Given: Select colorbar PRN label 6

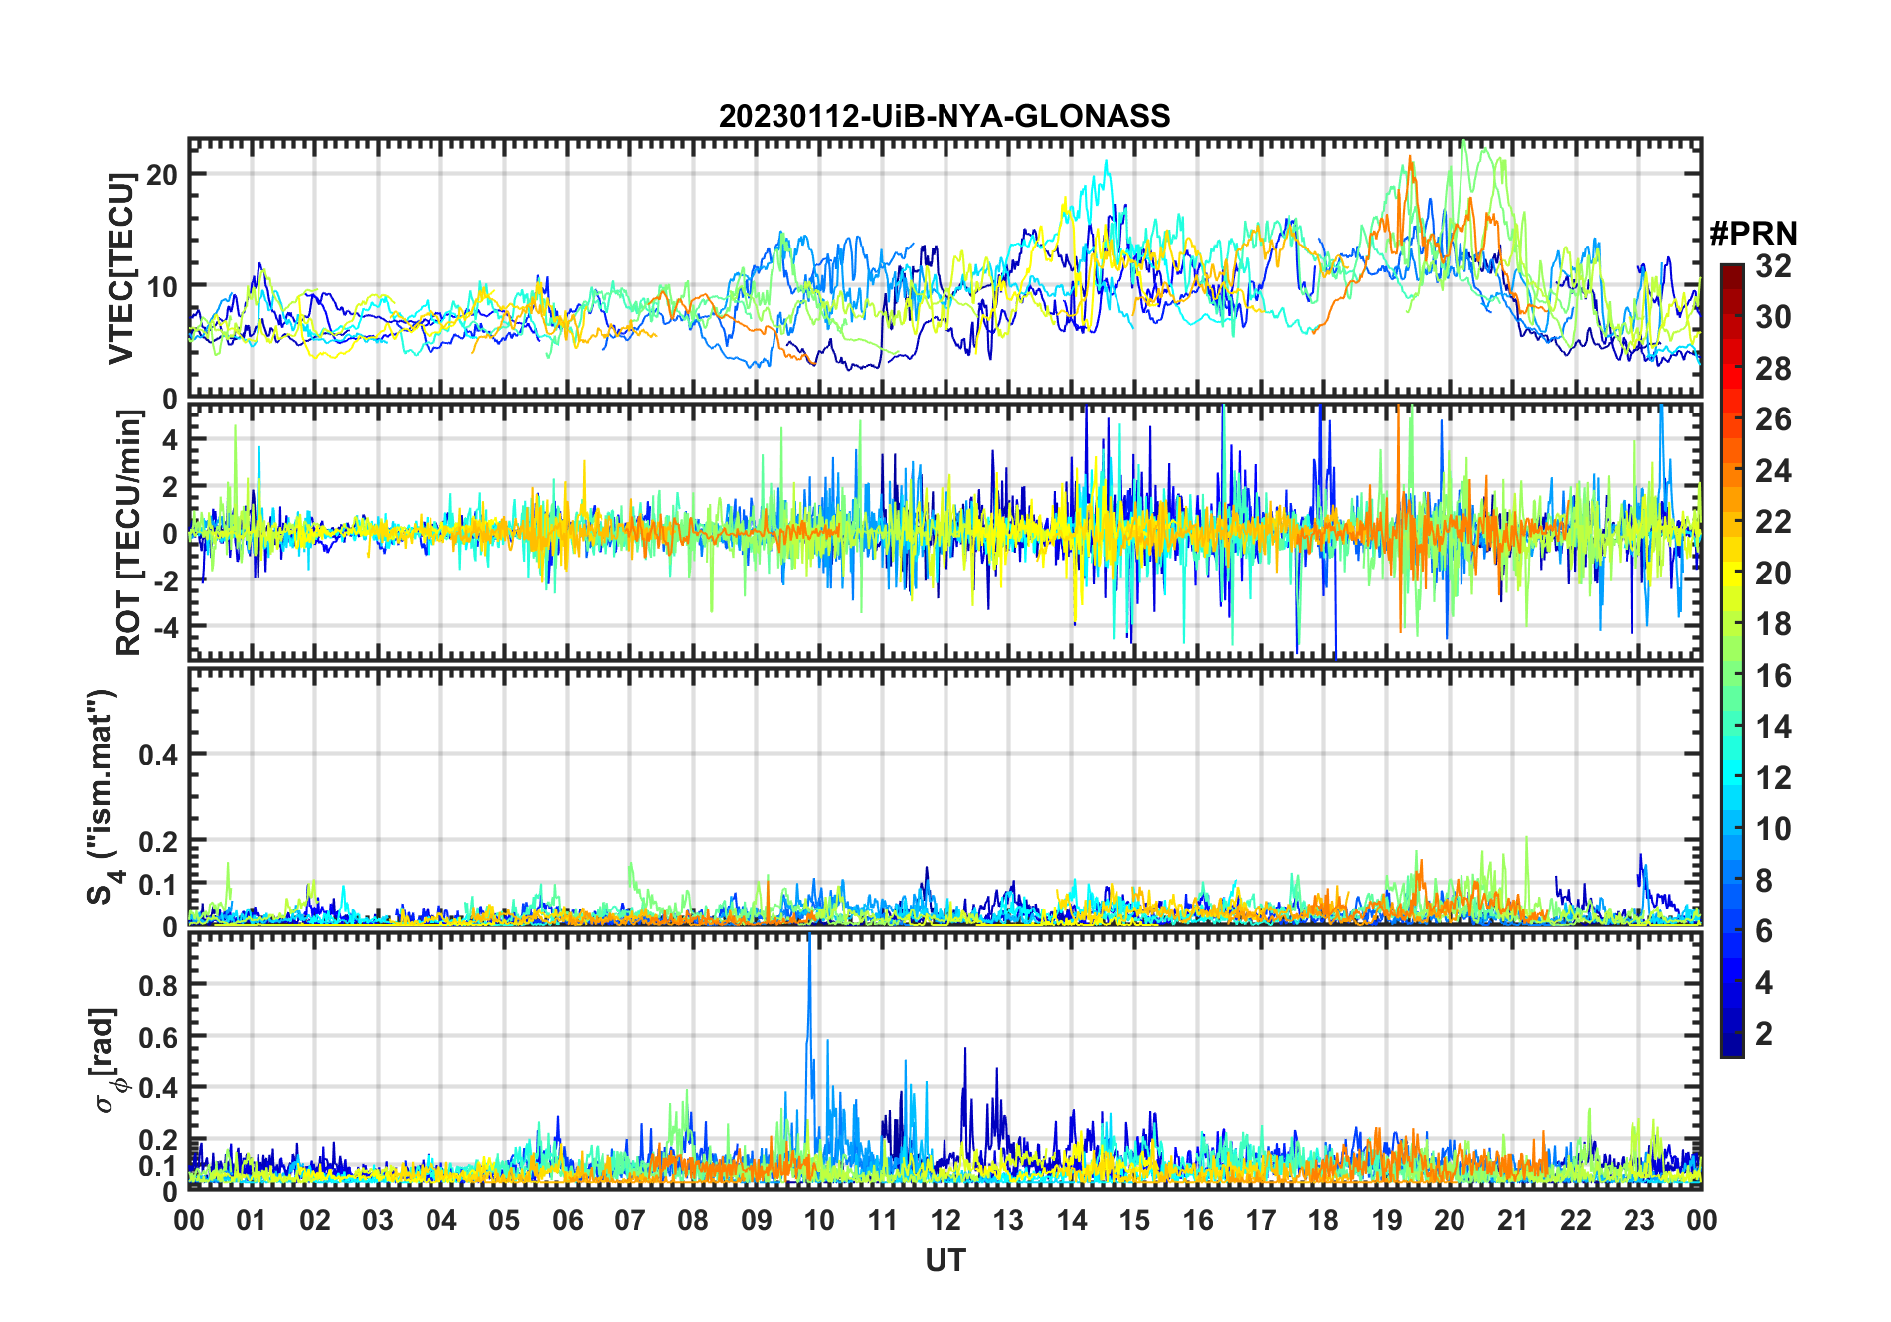Looking at the screenshot, I should 1764,931.
